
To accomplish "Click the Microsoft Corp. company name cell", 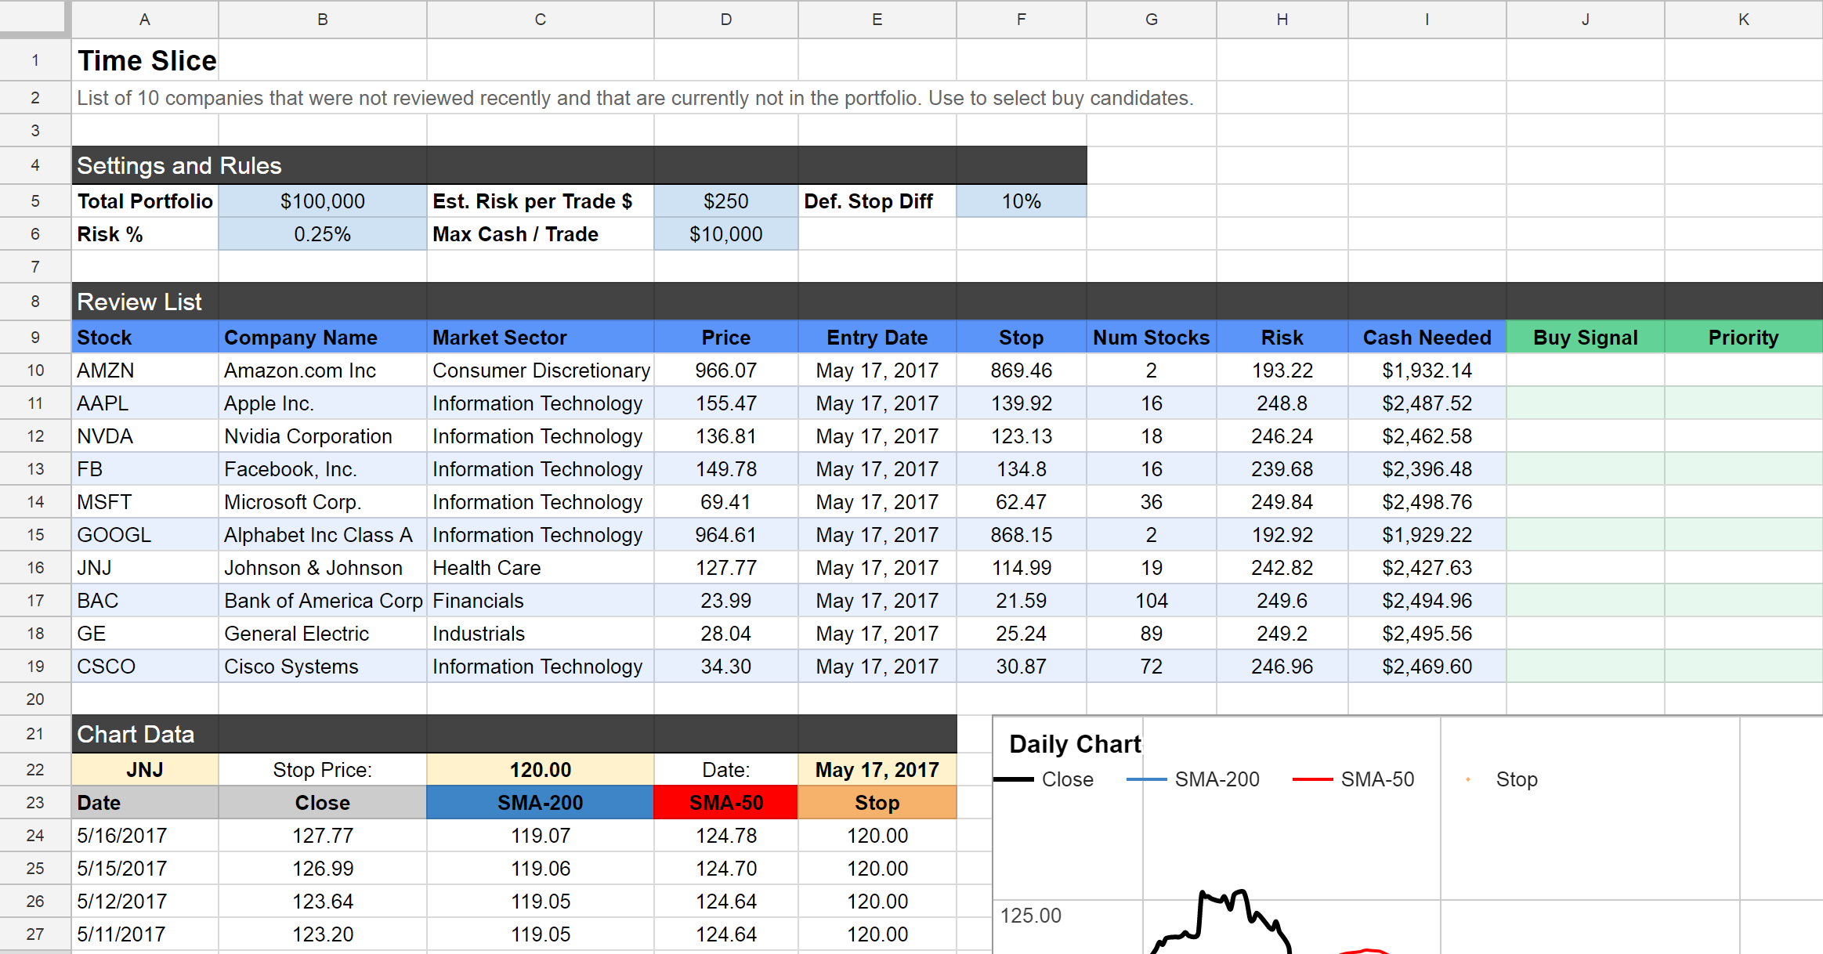I will [323, 502].
